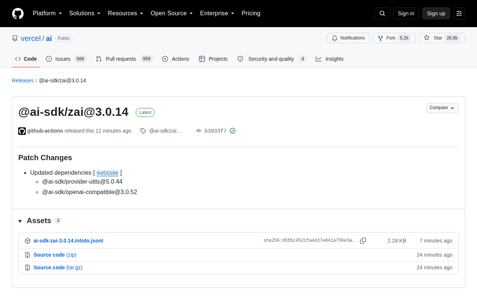The height and width of the screenshot is (298, 477).
Task: Open the Projects tab
Action: (x=213, y=59)
